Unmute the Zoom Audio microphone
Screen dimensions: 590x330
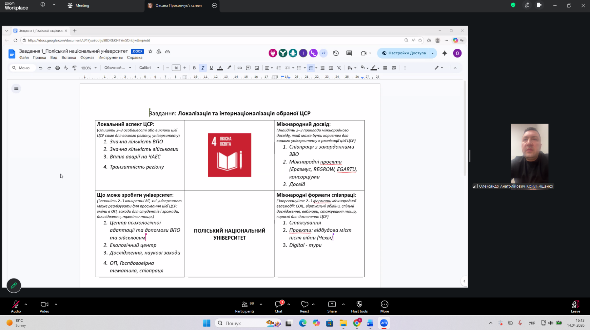click(16, 306)
